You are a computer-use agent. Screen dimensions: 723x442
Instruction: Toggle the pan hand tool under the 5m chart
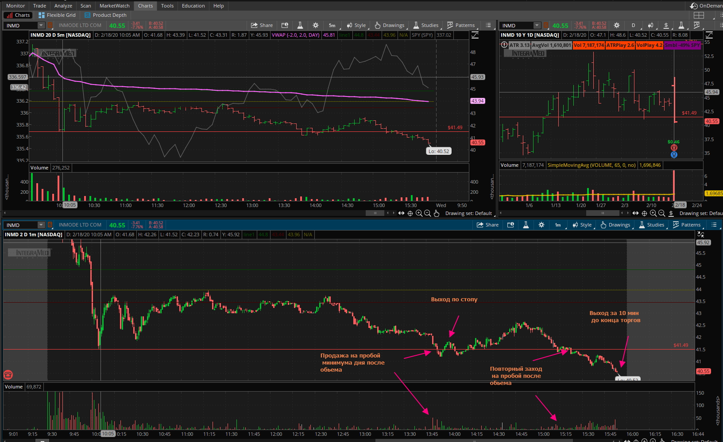[437, 213]
